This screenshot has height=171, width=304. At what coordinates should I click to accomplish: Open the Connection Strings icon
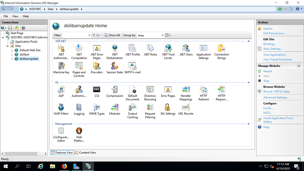click(x=222, y=52)
